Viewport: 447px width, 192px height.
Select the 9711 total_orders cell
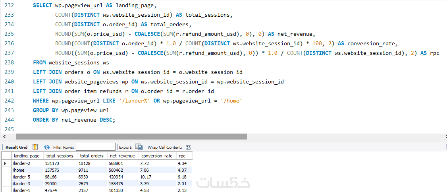click(92, 170)
